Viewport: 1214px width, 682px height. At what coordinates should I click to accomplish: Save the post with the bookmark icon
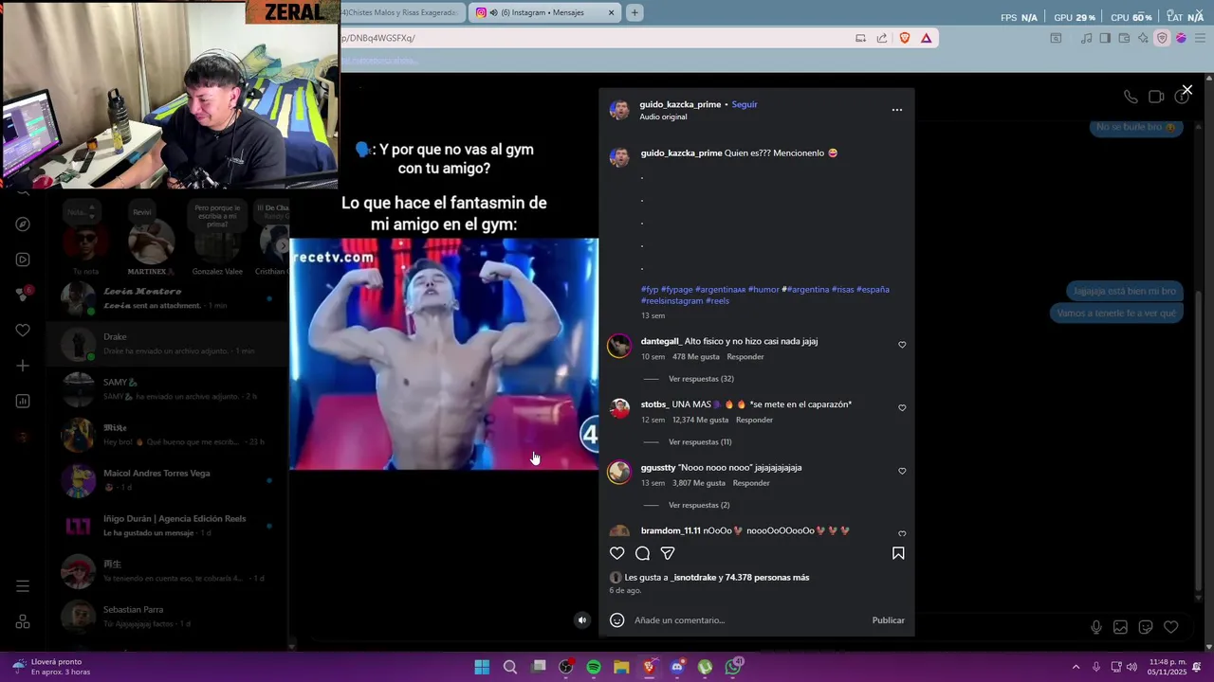pos(898,553)
